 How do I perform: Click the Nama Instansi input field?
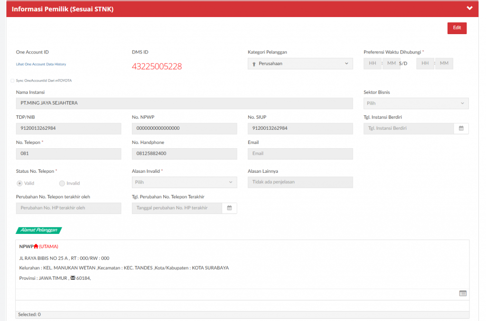click(x=184, y=103)
